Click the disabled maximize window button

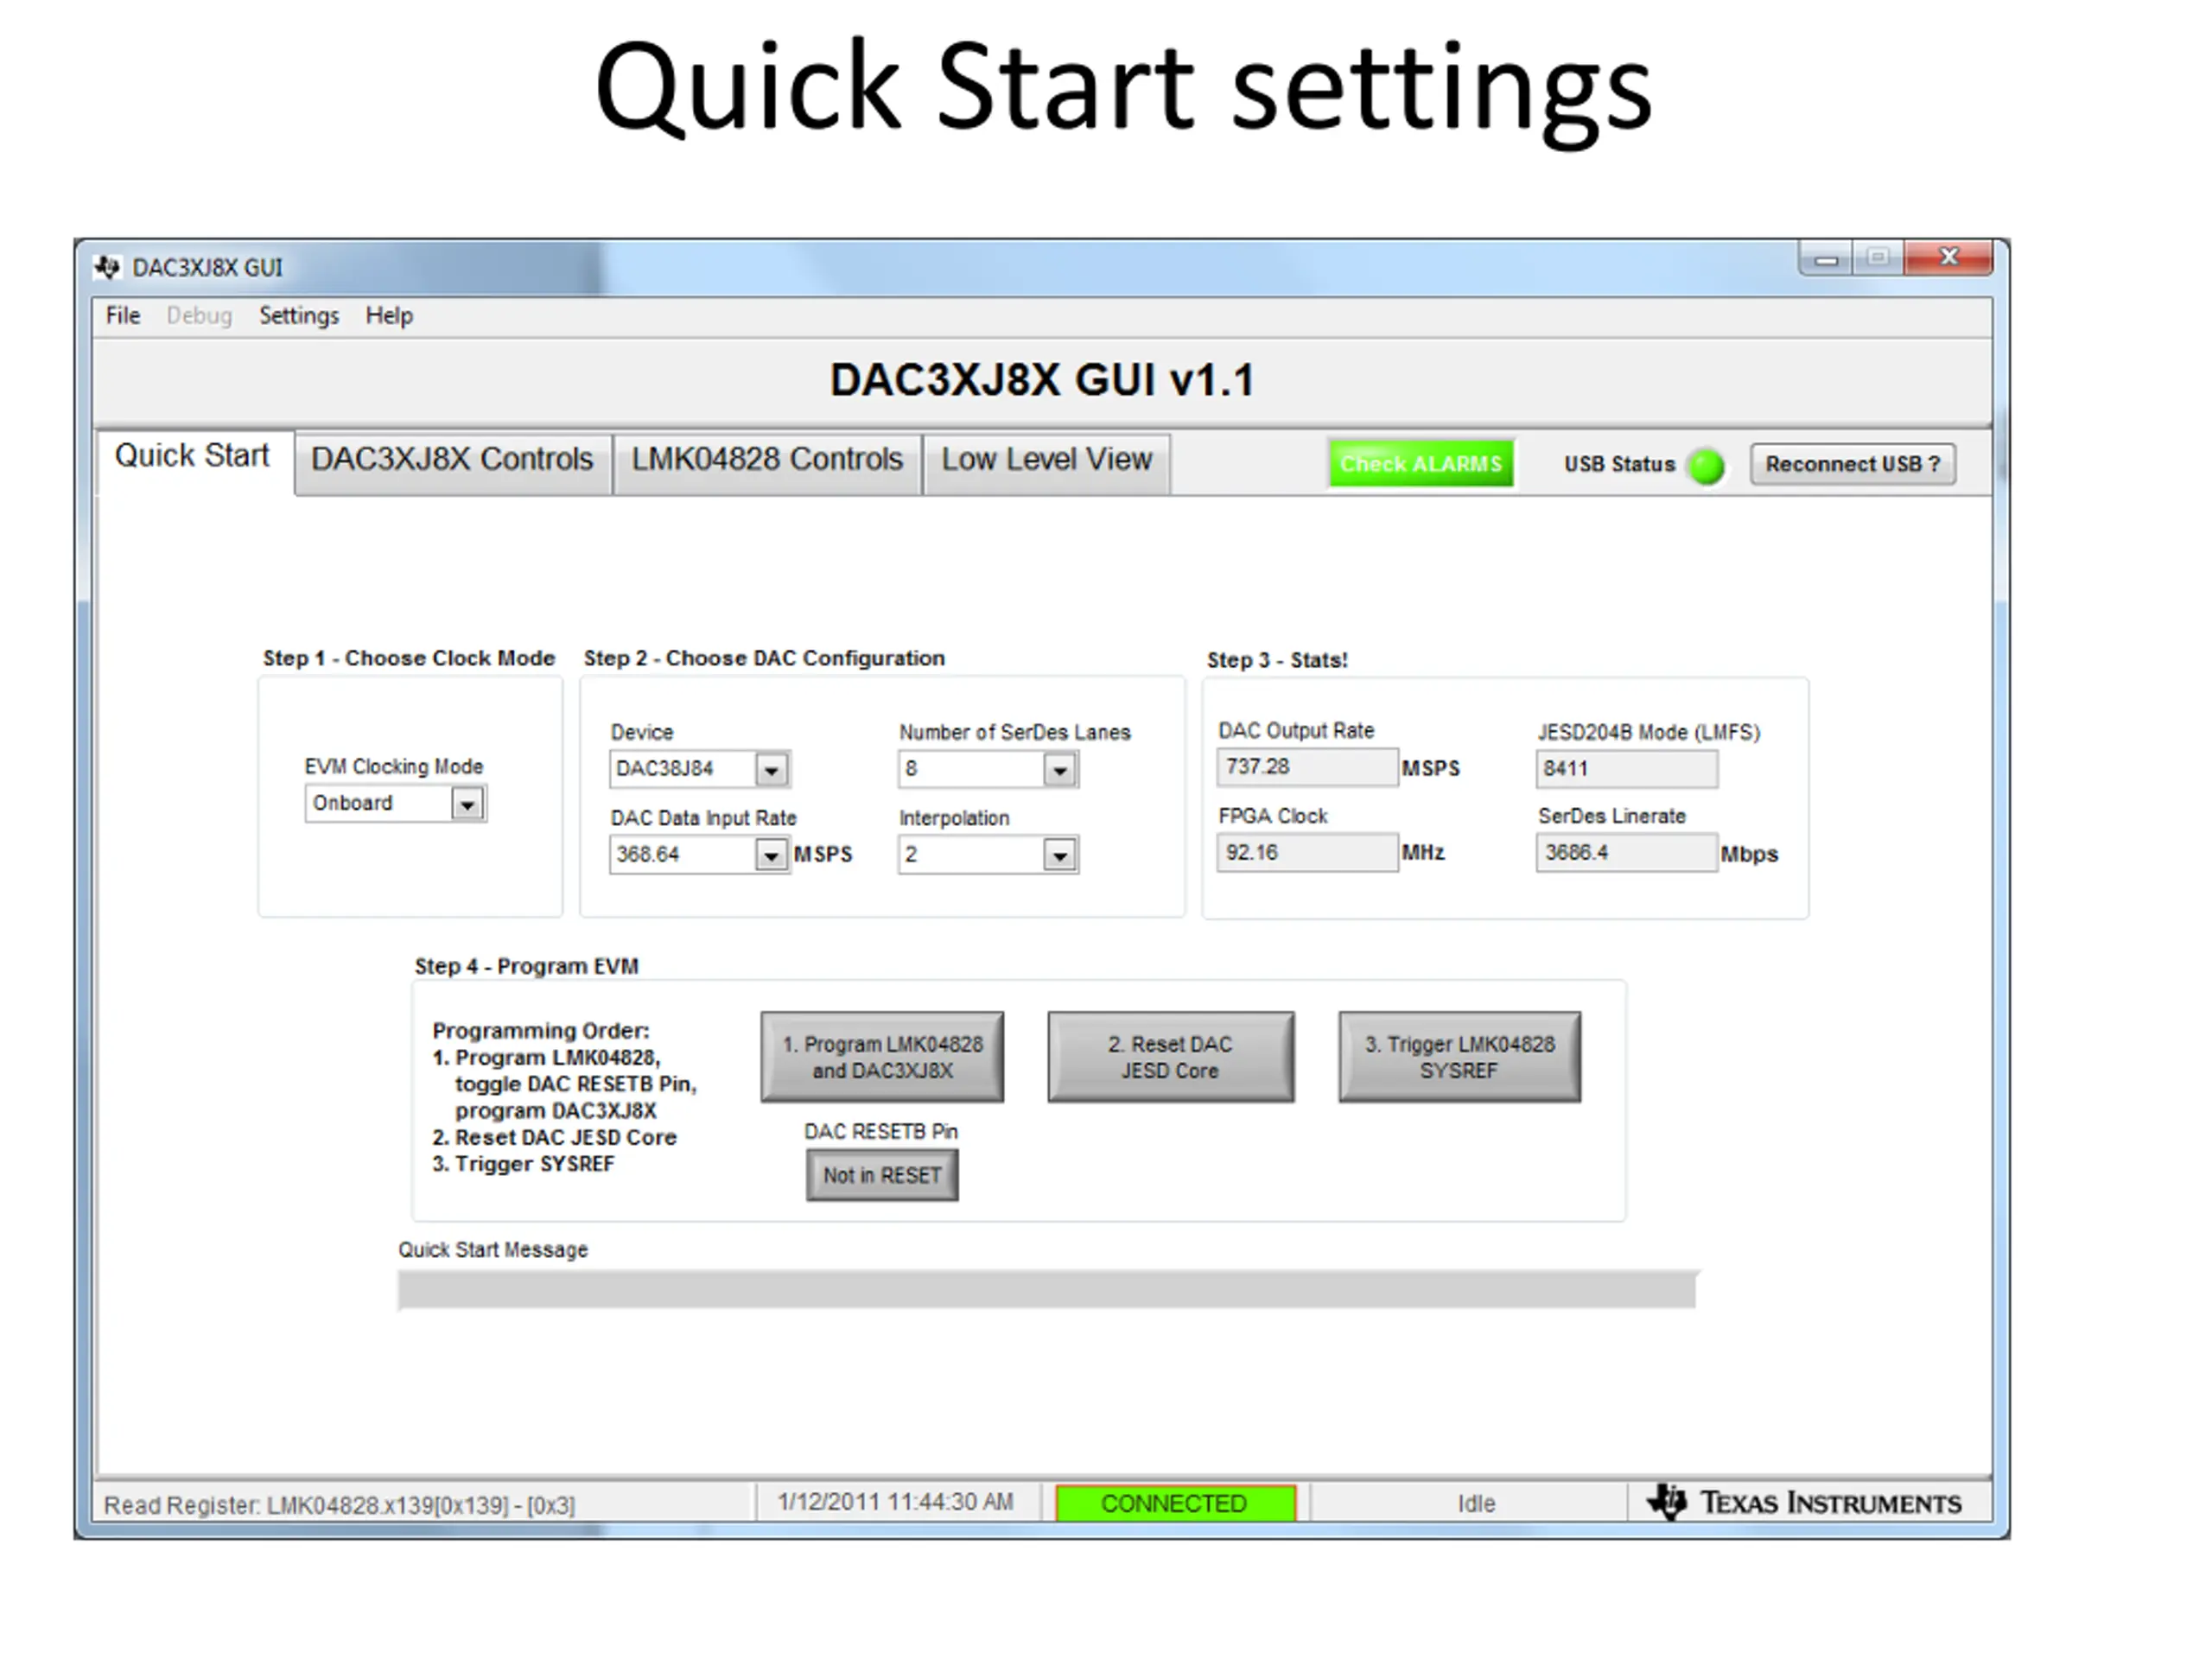coord(1878,258)
